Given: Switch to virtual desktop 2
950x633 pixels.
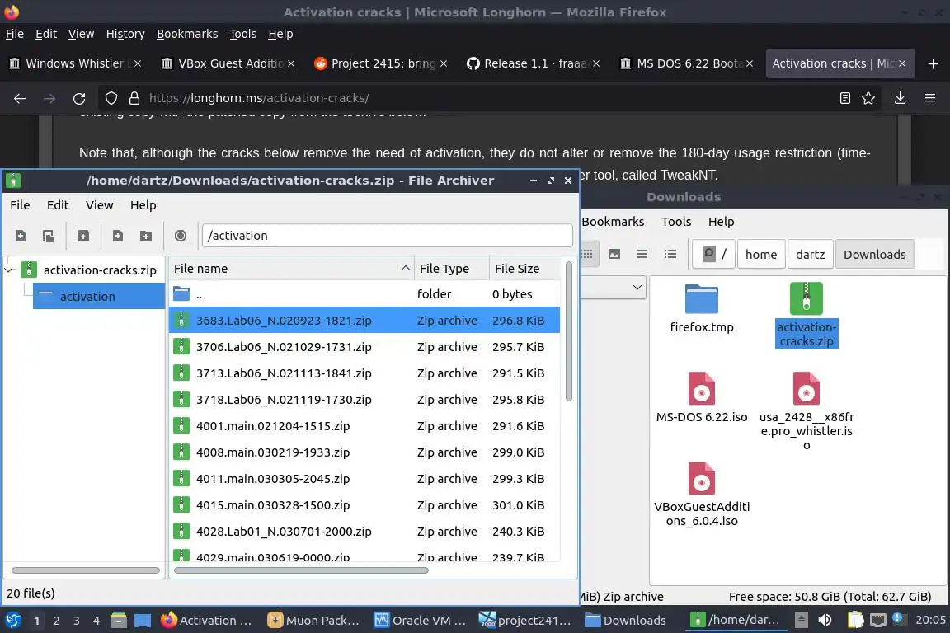Looking at the screenshot, I should [x=56, y=621].
